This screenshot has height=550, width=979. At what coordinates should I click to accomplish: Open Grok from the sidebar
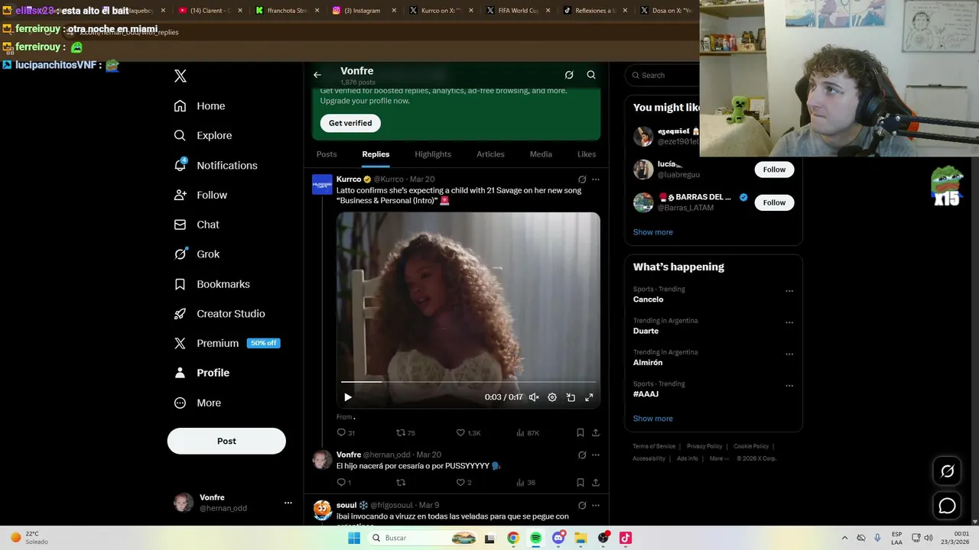click(197, 254)
